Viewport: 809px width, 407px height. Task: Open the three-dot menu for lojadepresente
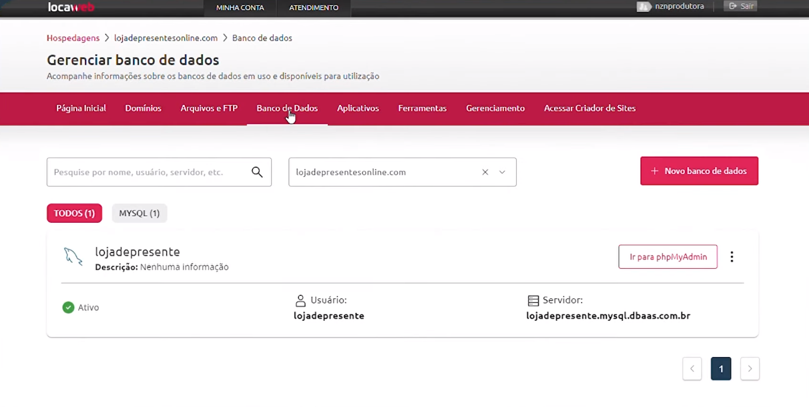(732, 257)
